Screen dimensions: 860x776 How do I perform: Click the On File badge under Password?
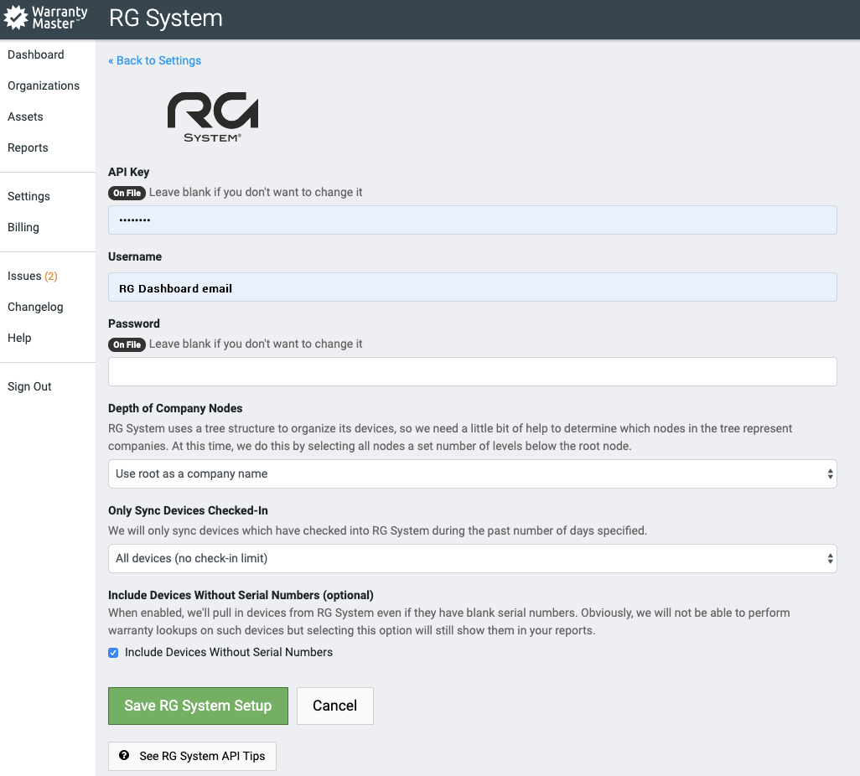[x=127, y=344]
